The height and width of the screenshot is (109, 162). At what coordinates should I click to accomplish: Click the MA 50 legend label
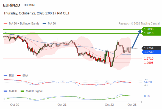[x=52, y=23]
